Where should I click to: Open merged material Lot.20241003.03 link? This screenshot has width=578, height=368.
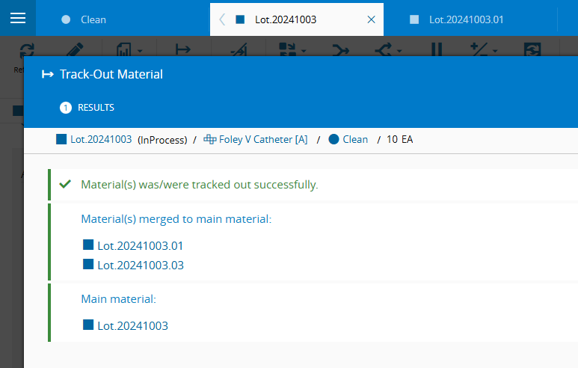(141, 266)
